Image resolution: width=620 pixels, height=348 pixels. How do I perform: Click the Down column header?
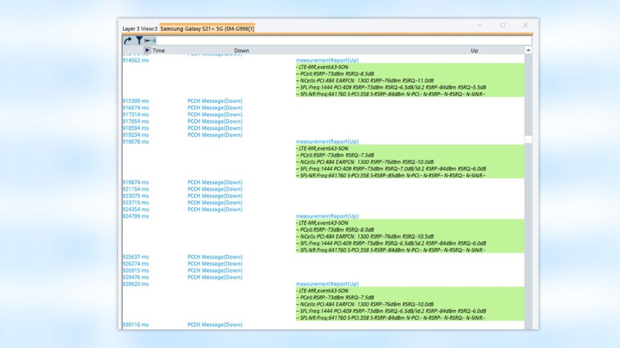pos(242,50)
